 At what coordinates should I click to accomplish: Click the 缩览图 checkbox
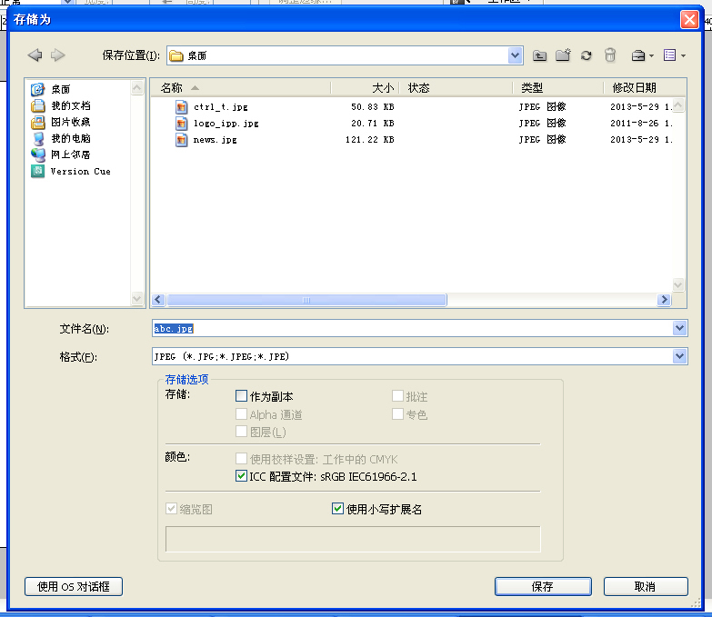click(171, 509)
